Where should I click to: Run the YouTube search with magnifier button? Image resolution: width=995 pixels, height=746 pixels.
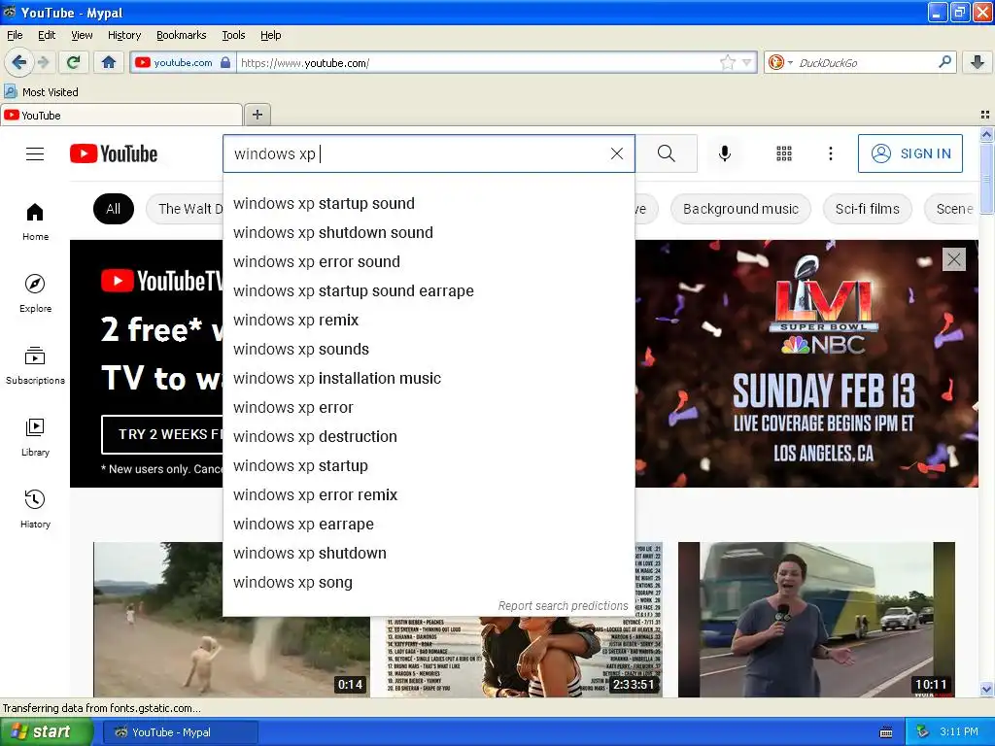[667, 153]
